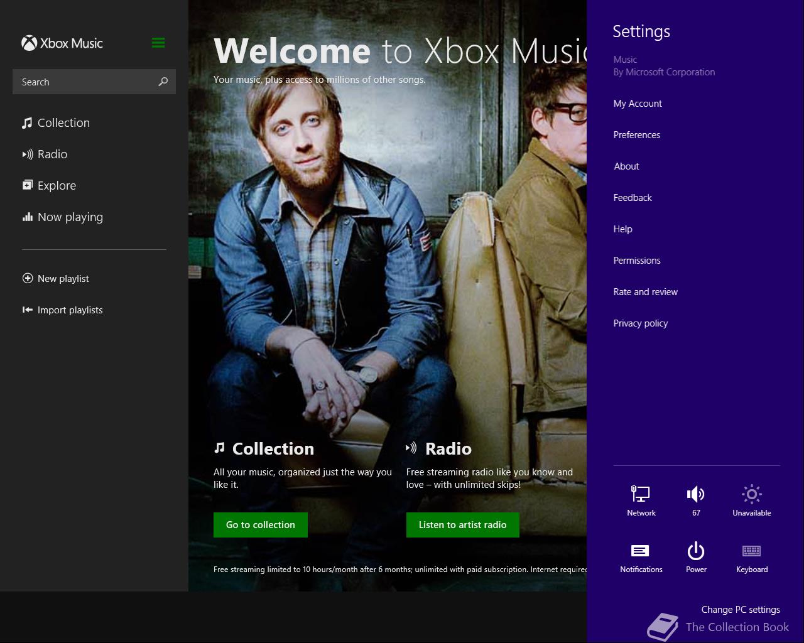Click "By Microsoft Corporation" text
The width and height of the screenshot is (804, 643).
point(664,72)
